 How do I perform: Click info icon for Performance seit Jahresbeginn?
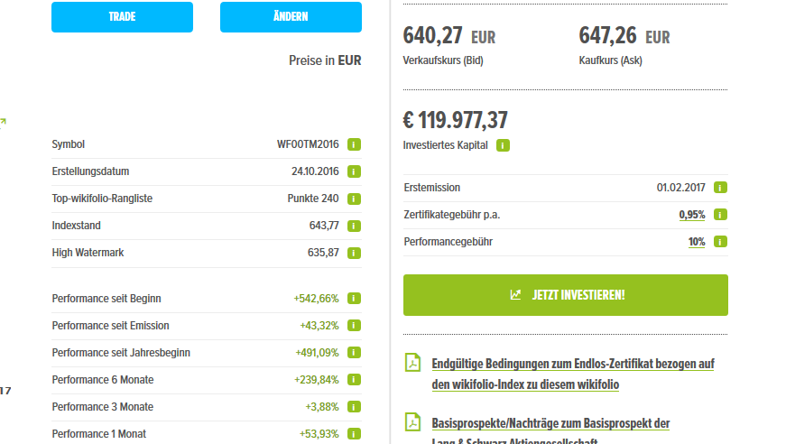coord(355,353)
